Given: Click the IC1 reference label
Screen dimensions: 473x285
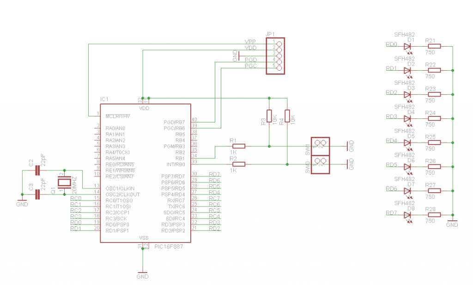Looking at the screenshot, I should pos(104,99).
